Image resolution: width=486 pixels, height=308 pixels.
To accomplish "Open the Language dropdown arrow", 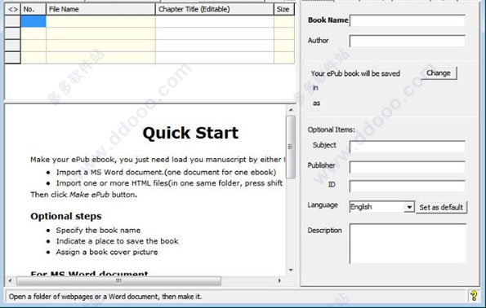I will click(x=409, y=207).
